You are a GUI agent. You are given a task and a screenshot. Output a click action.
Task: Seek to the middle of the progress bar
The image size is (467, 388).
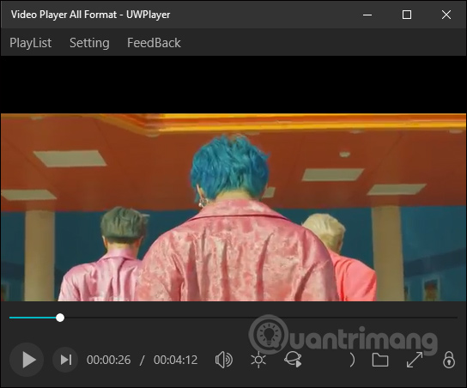[233, 318]
